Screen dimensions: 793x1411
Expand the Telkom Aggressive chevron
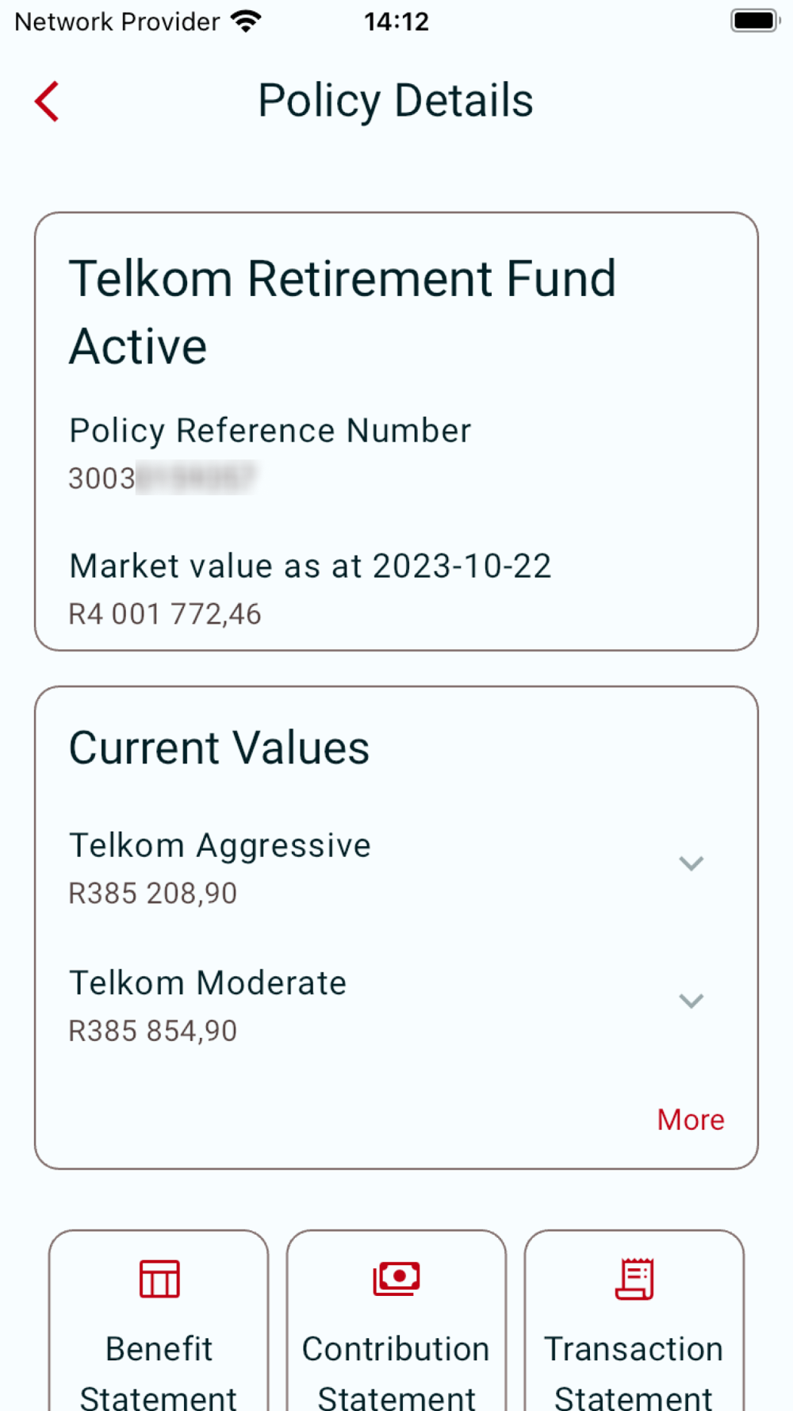[x=691, y=863]
